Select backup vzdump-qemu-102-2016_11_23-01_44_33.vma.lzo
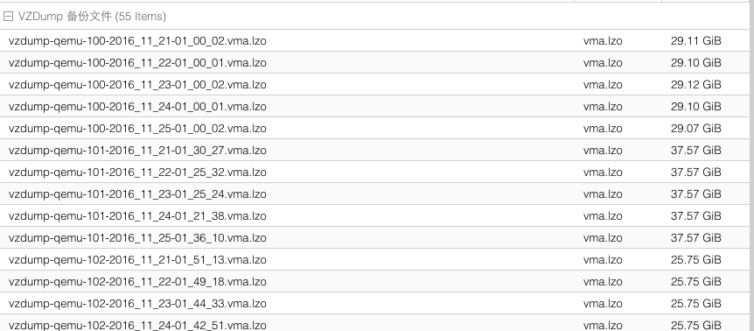754x331 pixels. pos(374,303)
